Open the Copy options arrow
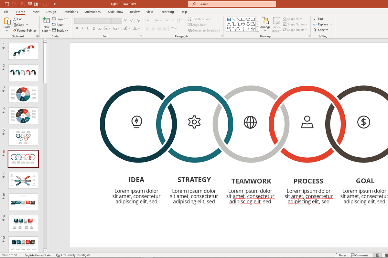 [x=27, y=25]
